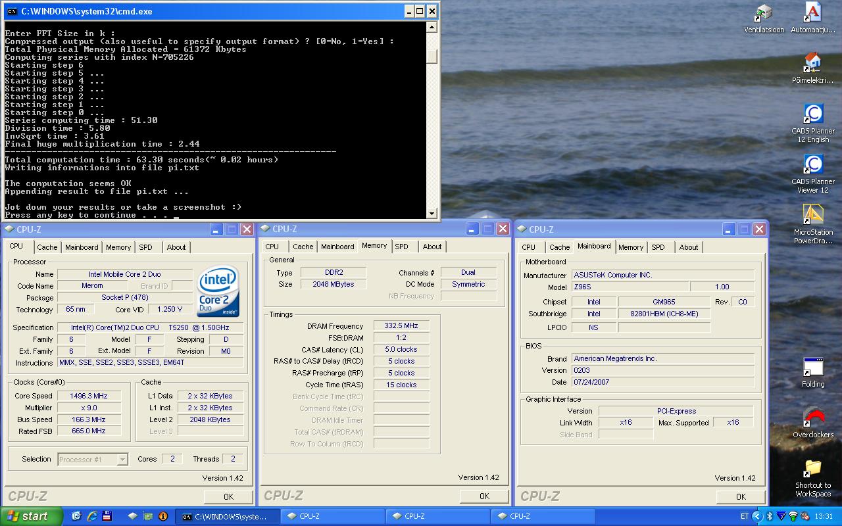
Task: Expand hidden tray icons with the chevron
Action: [756, 516]
